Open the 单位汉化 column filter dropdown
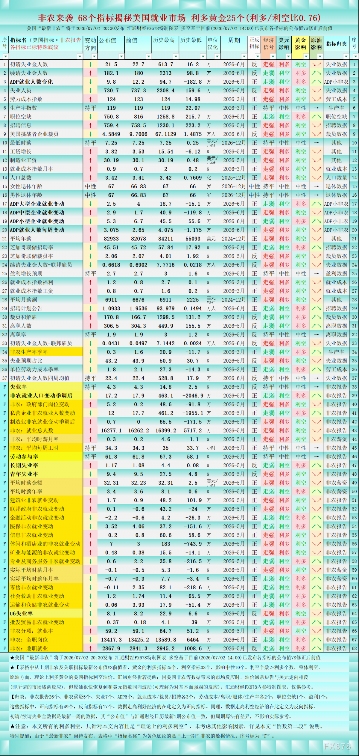The width and height of the screenshot is (359, 756). [x=217, y=56]
